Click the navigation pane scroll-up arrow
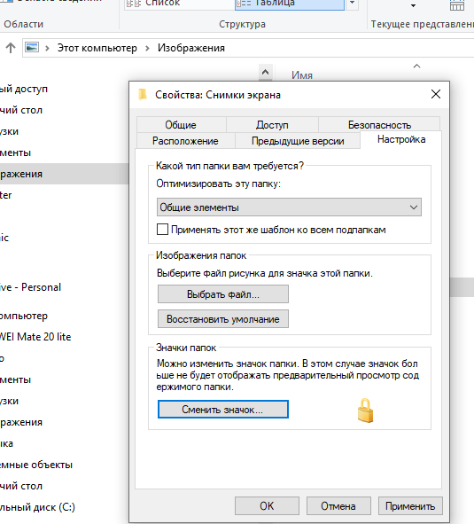Screen dimensions: 474x524 (x=265, y=72)
